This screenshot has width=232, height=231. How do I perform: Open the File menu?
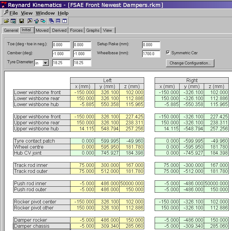click(x=13, y=13)
